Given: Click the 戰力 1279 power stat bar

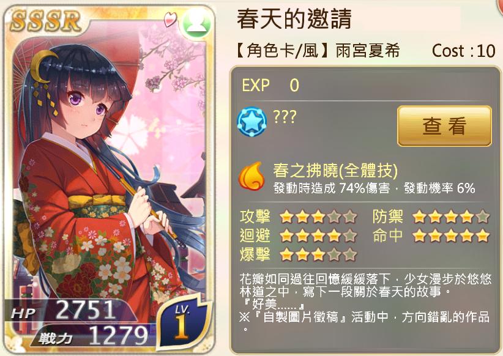Looking at the screenshot, I should click(x=91, y=336).
